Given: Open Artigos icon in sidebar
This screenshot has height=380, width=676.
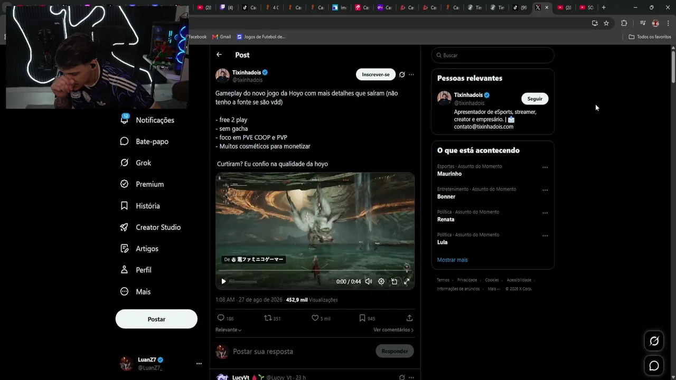Looking at the screenshot, I should pyautogui.click(x=124, y=248).
